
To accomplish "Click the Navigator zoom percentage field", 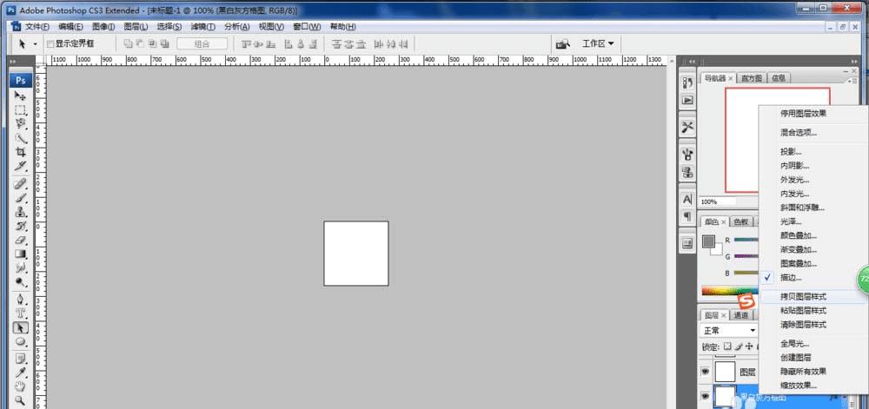I will [x=719, y=202].
